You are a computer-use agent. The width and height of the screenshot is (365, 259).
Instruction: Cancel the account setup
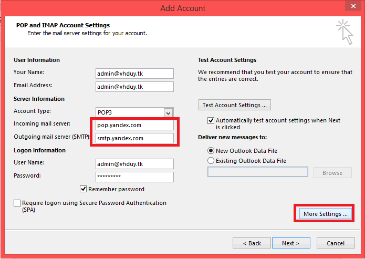coord(336,243)
